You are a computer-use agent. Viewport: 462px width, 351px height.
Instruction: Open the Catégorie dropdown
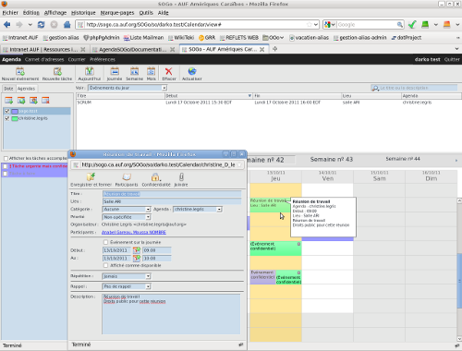point(127,209)
